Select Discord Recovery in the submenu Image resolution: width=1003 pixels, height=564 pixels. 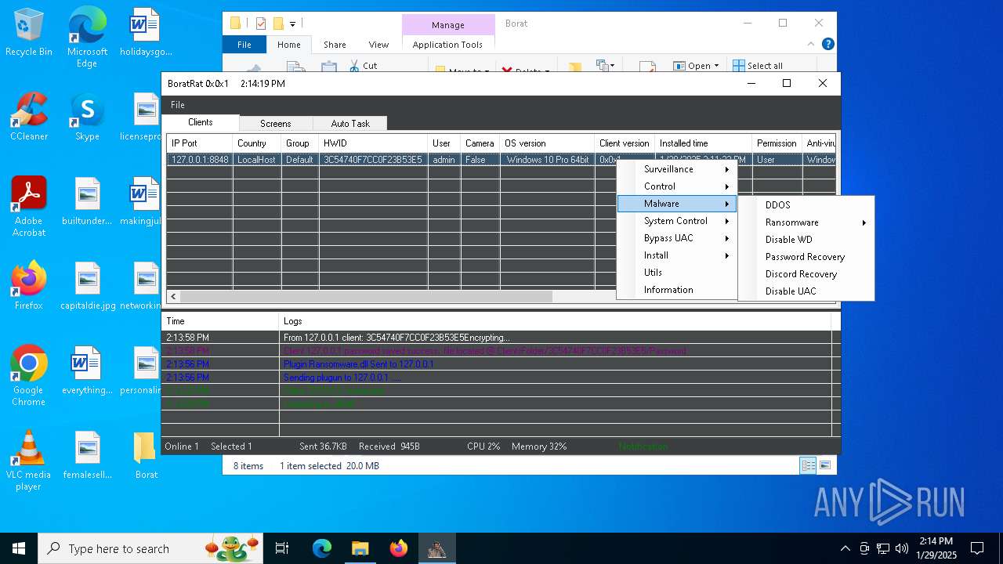pos(806,274)
